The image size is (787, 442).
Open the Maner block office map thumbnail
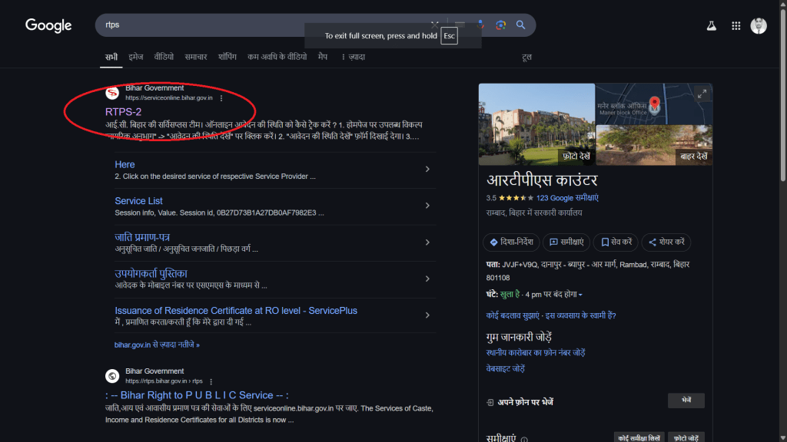coord(654,104)
